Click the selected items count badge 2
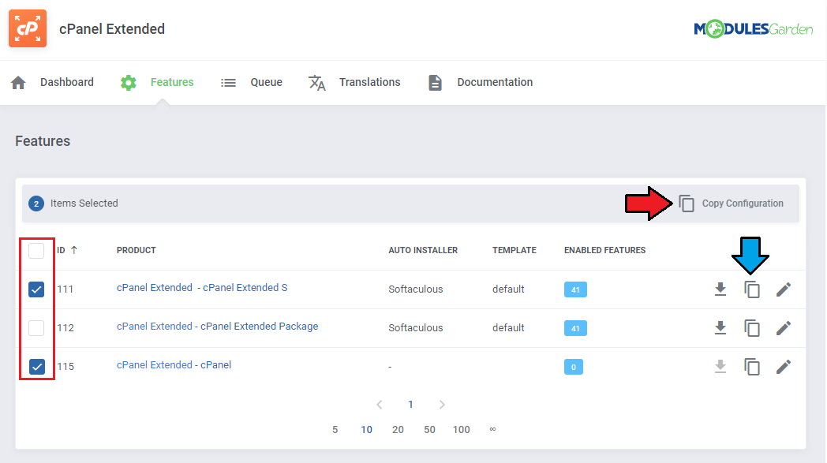This screenshot has width=827, height=463. [x=36, y=203]
